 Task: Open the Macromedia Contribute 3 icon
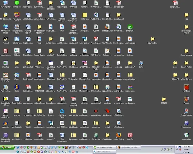[5, 135]
